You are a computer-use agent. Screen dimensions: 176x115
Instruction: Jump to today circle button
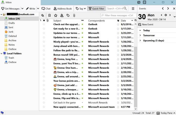[166, 15]
